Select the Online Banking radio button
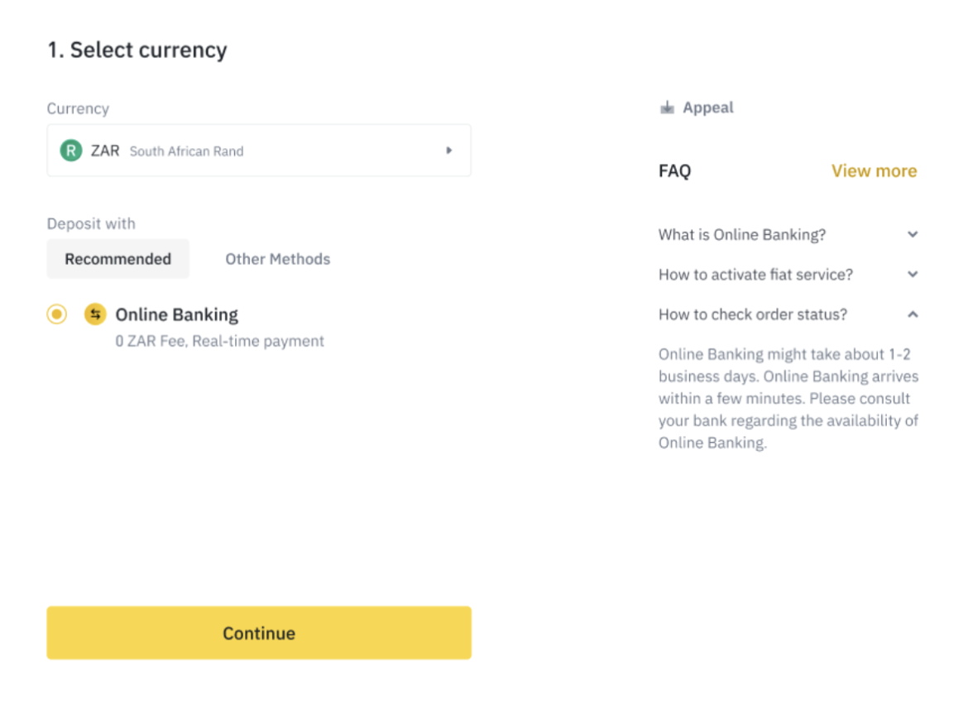The width and height of the screenshot is (968, 725). [57, 314]
